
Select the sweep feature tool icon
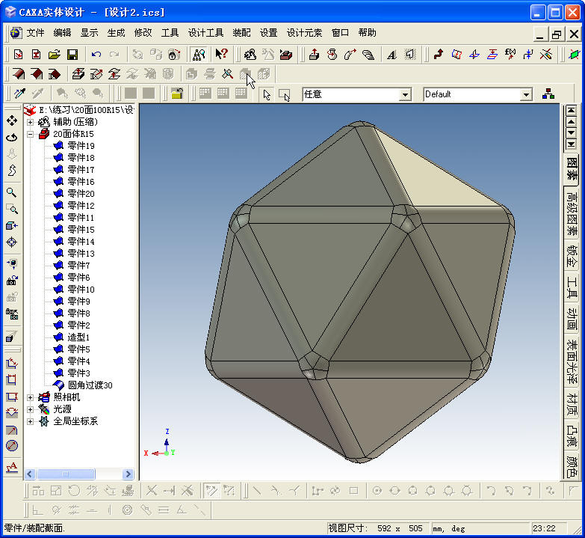(350, 55)
